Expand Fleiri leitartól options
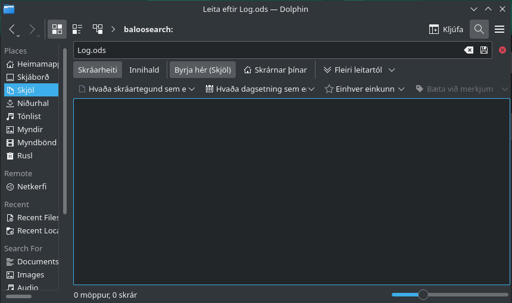 coord(359,70)
